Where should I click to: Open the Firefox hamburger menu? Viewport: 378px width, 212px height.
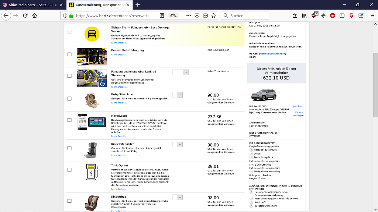371,15
